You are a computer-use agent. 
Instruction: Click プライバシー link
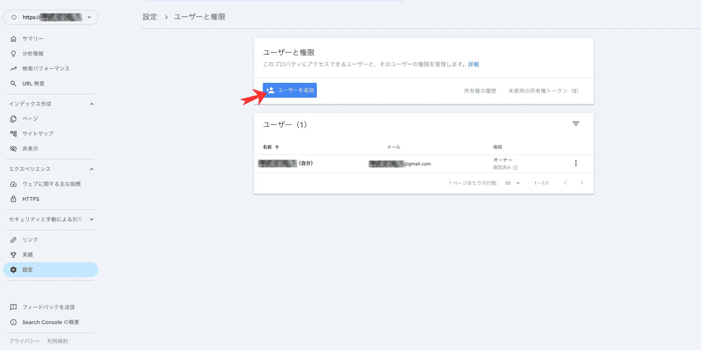25,341
